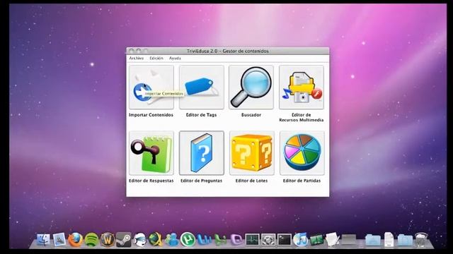Screen dimensions: 453x254
Task: Open the Archivo menu
Action: pos(137,58)
